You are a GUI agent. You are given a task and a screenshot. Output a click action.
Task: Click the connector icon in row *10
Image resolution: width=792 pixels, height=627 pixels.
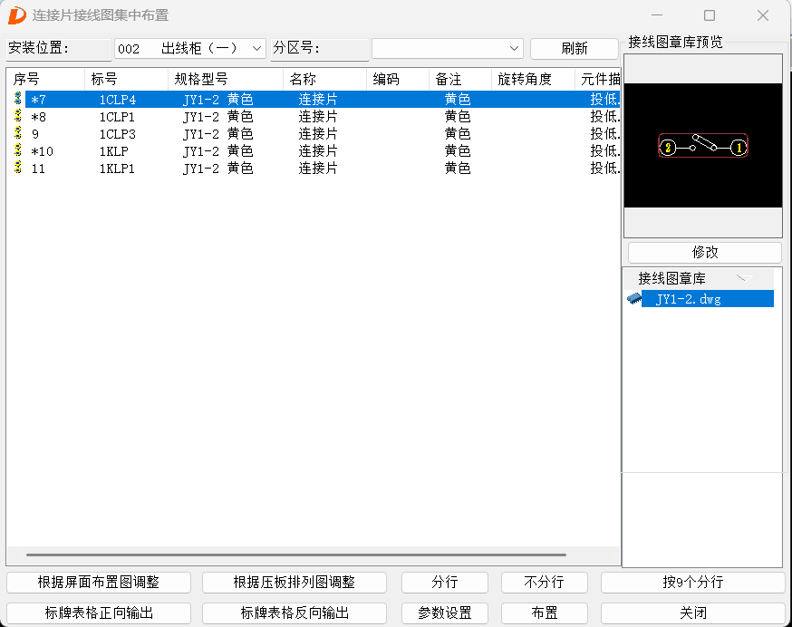pos(18,150)
